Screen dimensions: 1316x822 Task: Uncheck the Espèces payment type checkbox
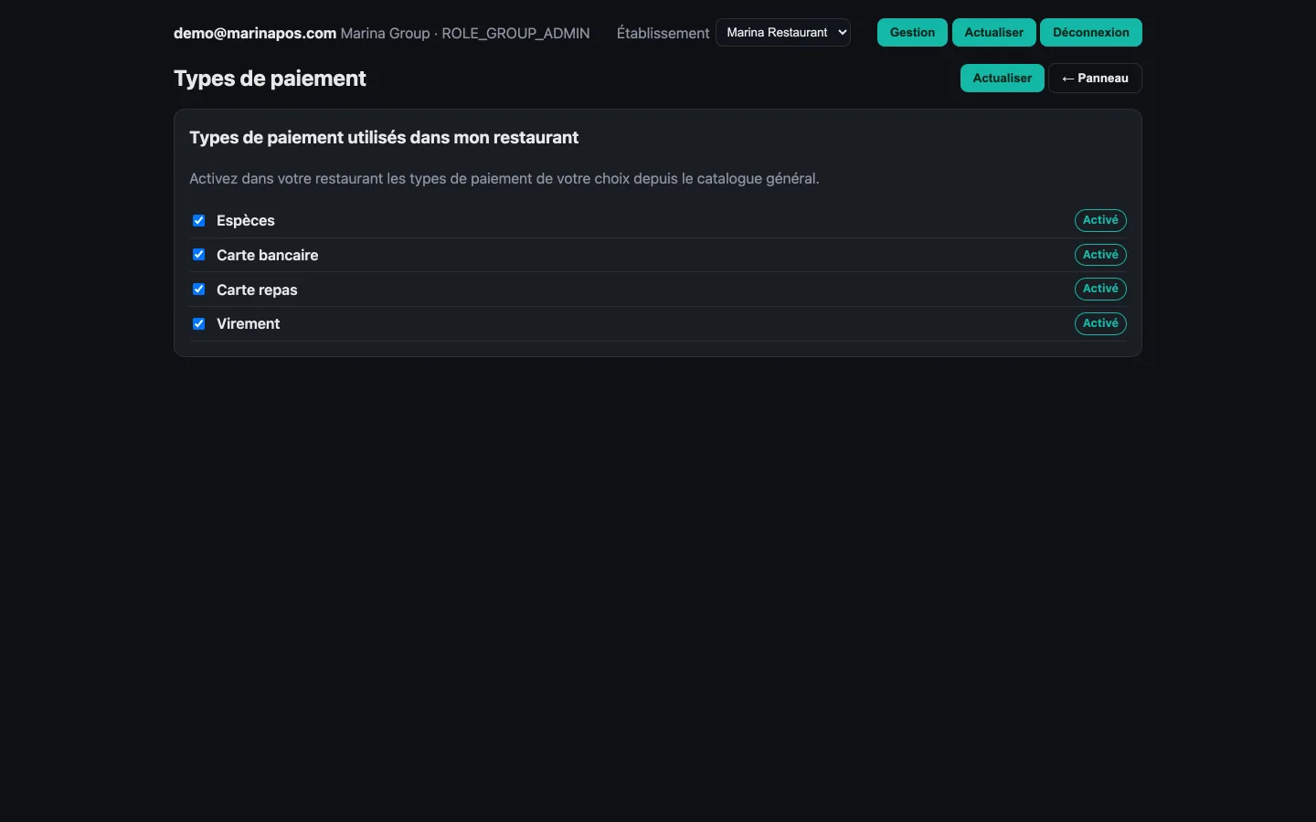coord(198,221)
